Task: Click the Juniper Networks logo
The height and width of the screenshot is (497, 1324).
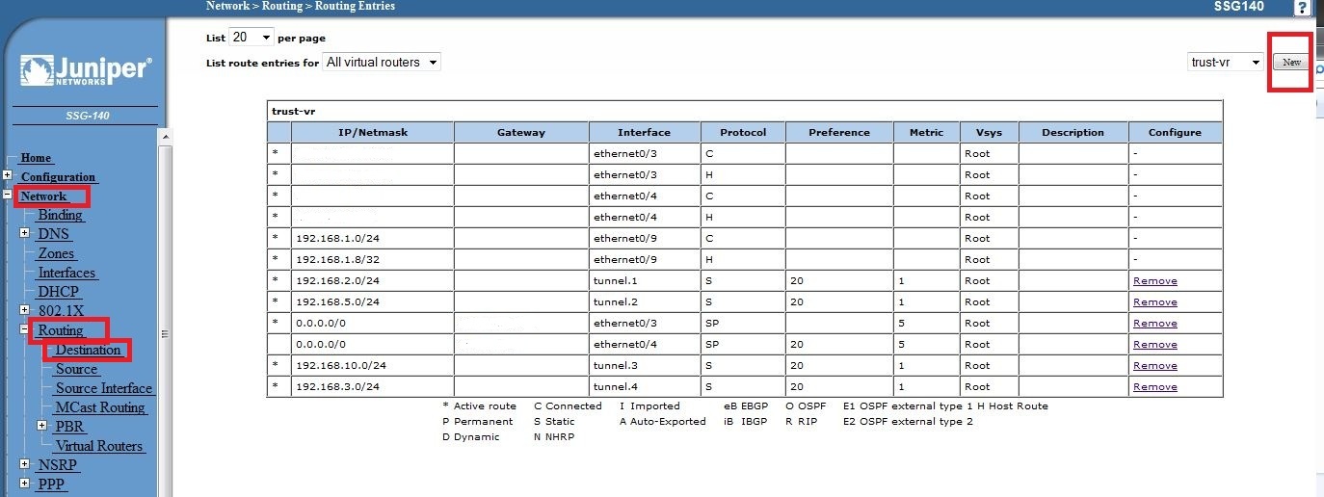Action: tap(85, 73)
